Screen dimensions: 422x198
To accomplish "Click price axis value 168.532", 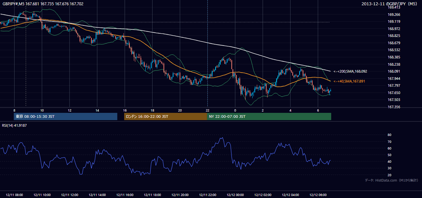I will pos(394,50).
